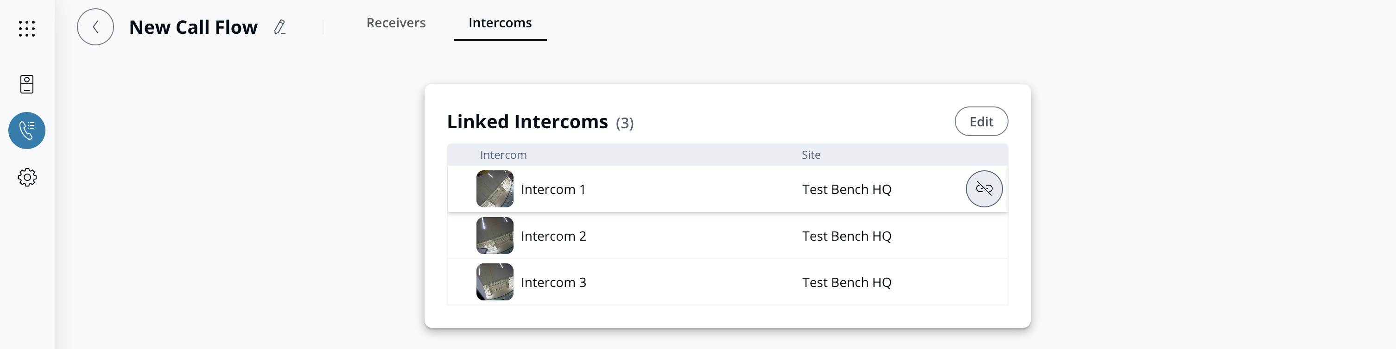Select the Intercoms tab
Screen dimensions: 1396x349
pyautogui.click(x=500, y=23)
